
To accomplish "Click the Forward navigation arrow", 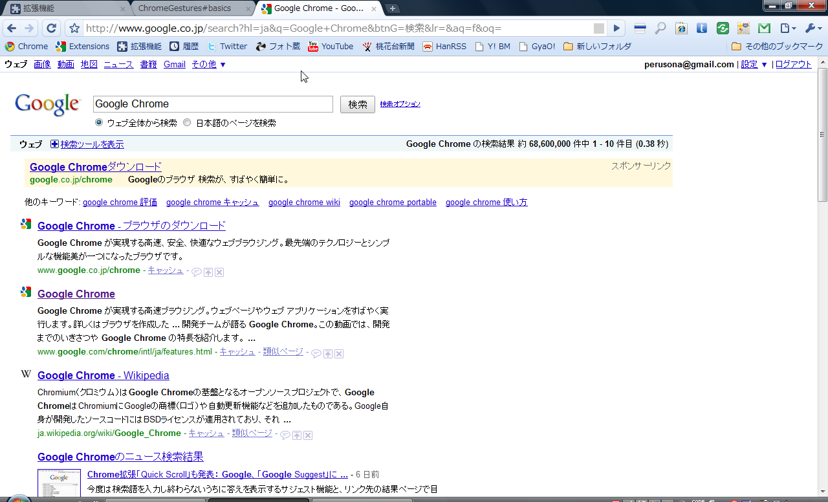I will 29,28.
